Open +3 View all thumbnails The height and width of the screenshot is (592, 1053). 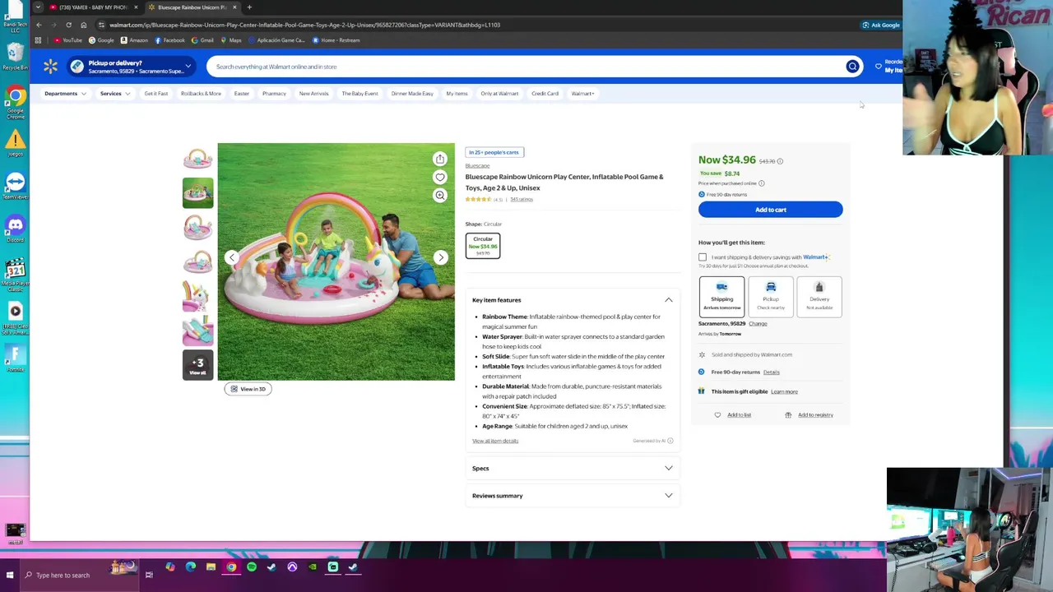pos(197,365)
